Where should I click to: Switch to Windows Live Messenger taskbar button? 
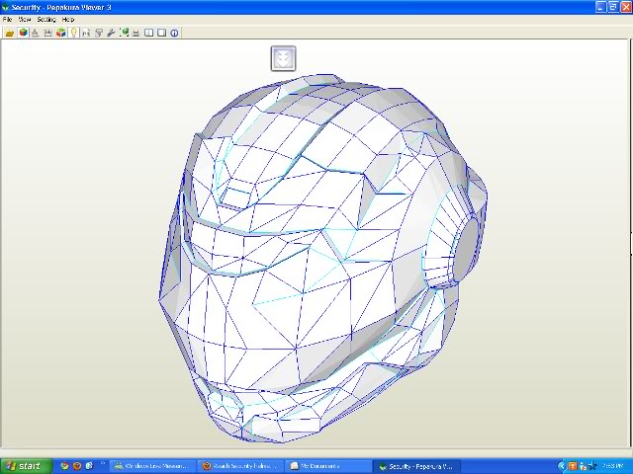pyautogui.click(x=152, y=466)
